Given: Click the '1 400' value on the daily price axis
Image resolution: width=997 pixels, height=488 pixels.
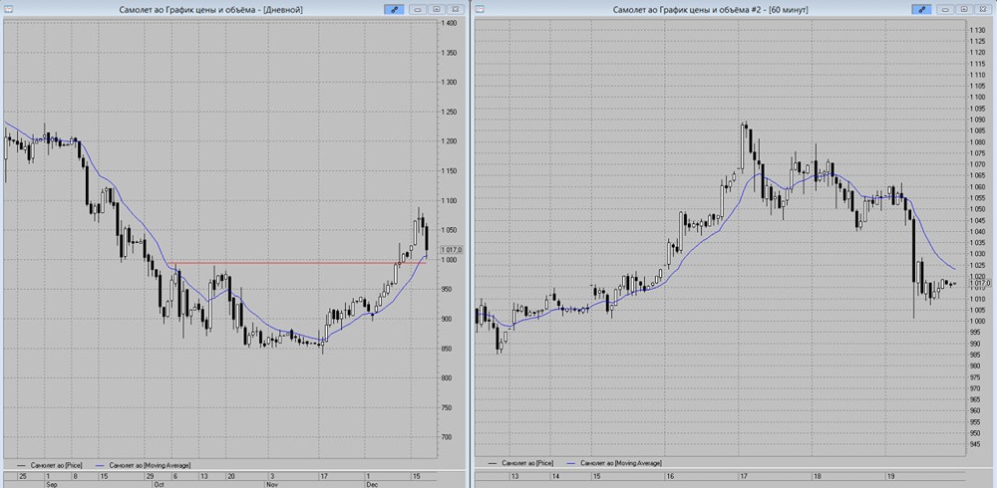Looking at the screenshot, I should click(451, 23).
